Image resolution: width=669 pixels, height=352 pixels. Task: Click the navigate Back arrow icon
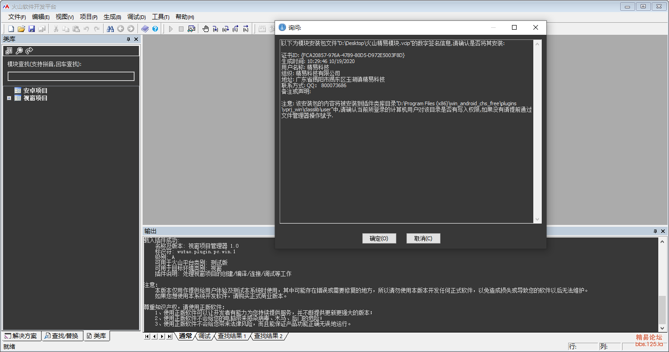pyautogui.click(x=121, y=29)
